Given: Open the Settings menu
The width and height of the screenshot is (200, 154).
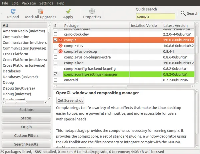Looking at the screenshot, I should click(x=46, y=3).
